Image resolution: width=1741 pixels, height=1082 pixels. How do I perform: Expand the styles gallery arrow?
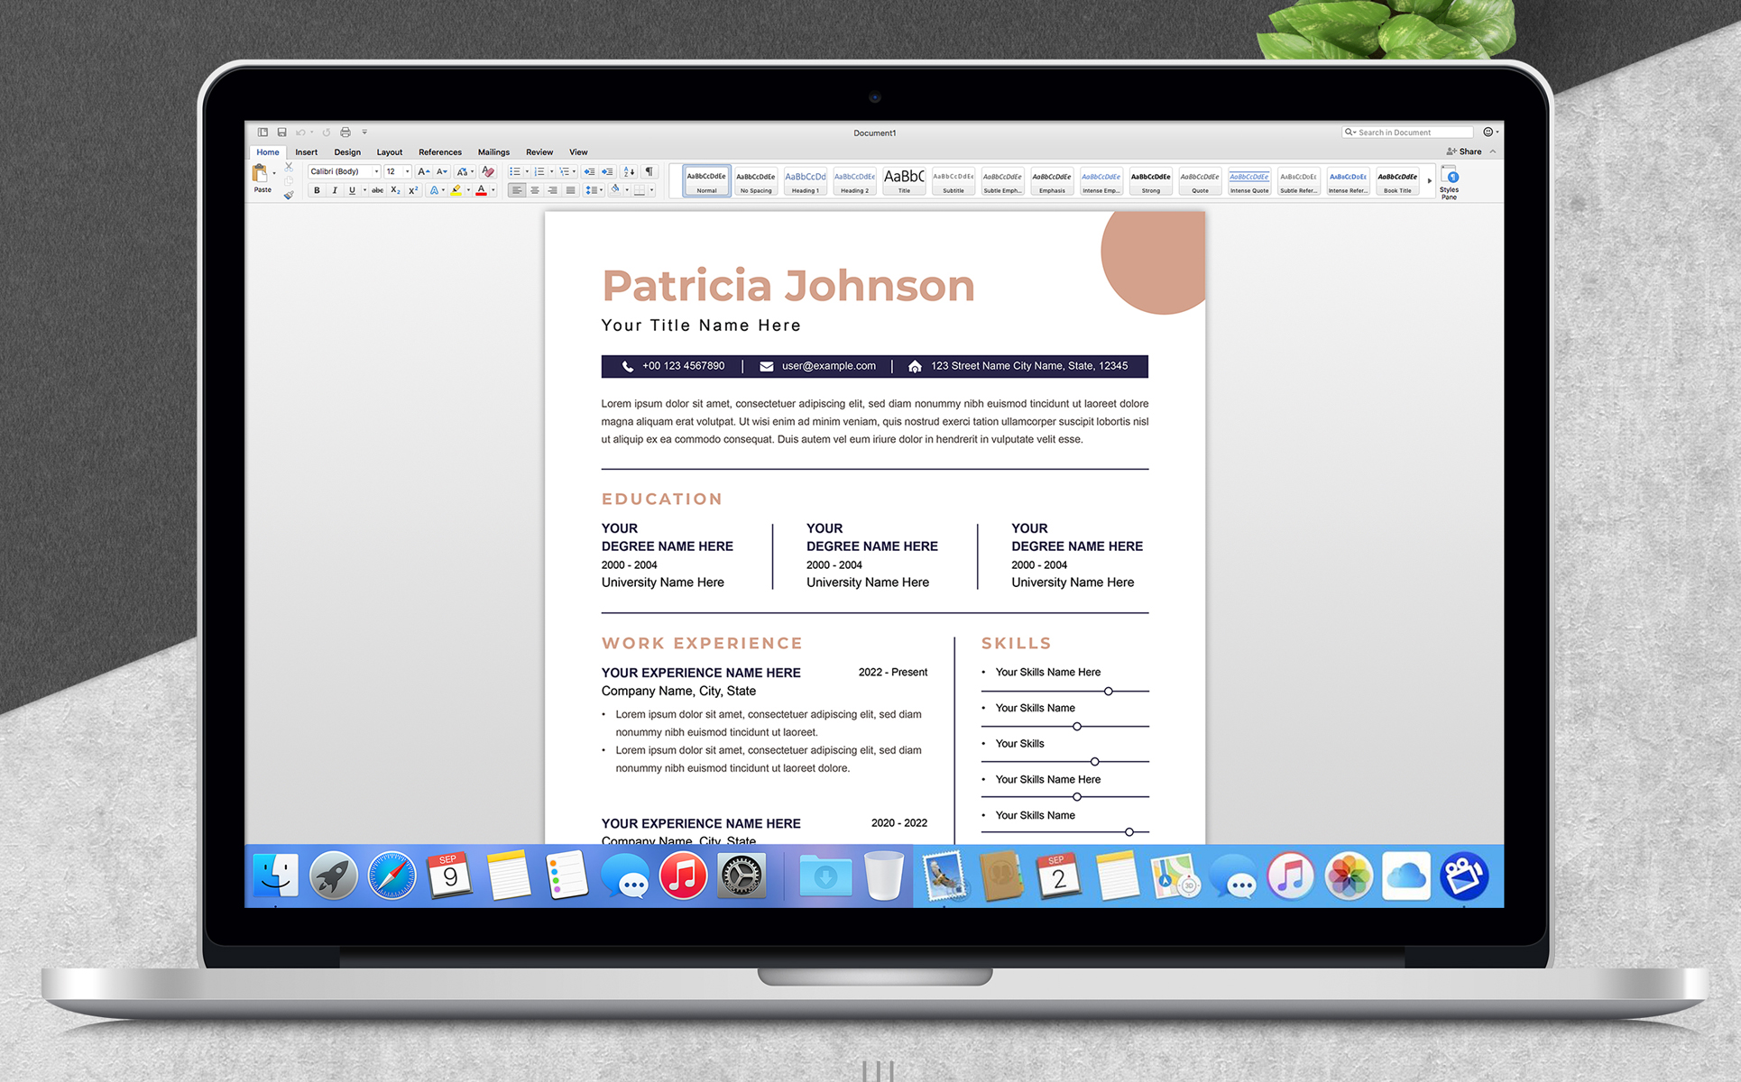1430,181
